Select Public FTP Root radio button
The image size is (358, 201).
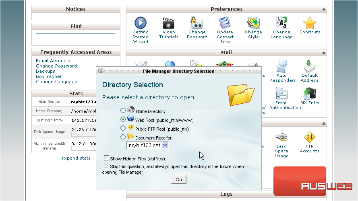coord(123,128)
